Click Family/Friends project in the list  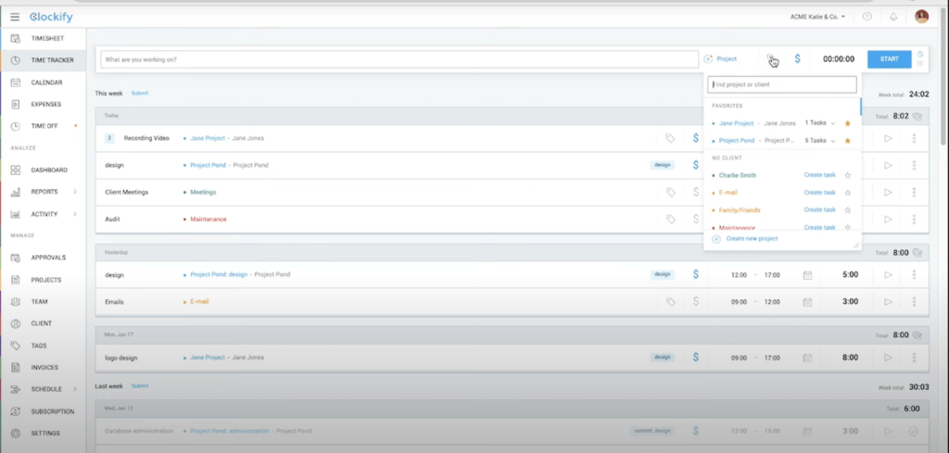740,210
